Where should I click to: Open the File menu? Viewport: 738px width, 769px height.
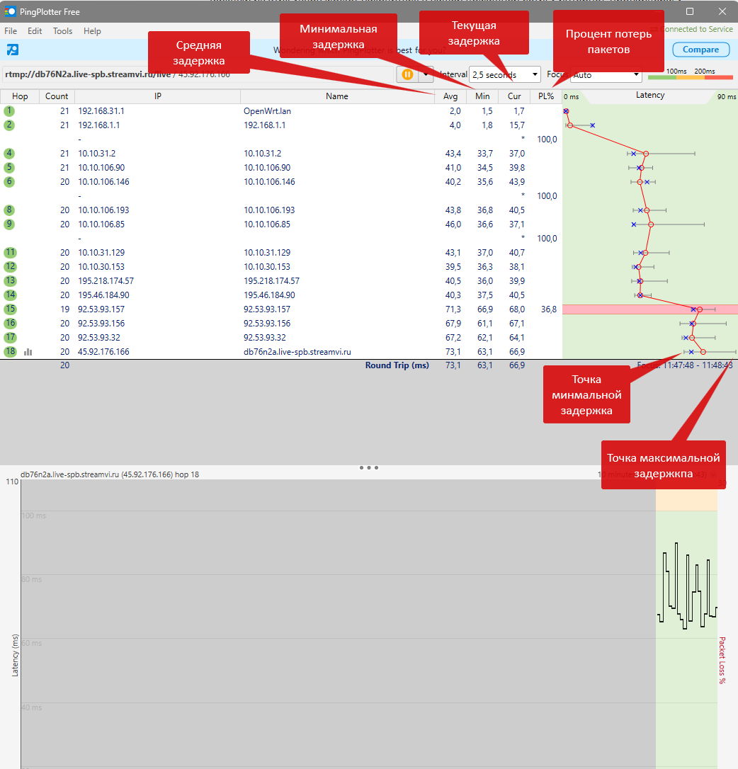tap(11, 31)
